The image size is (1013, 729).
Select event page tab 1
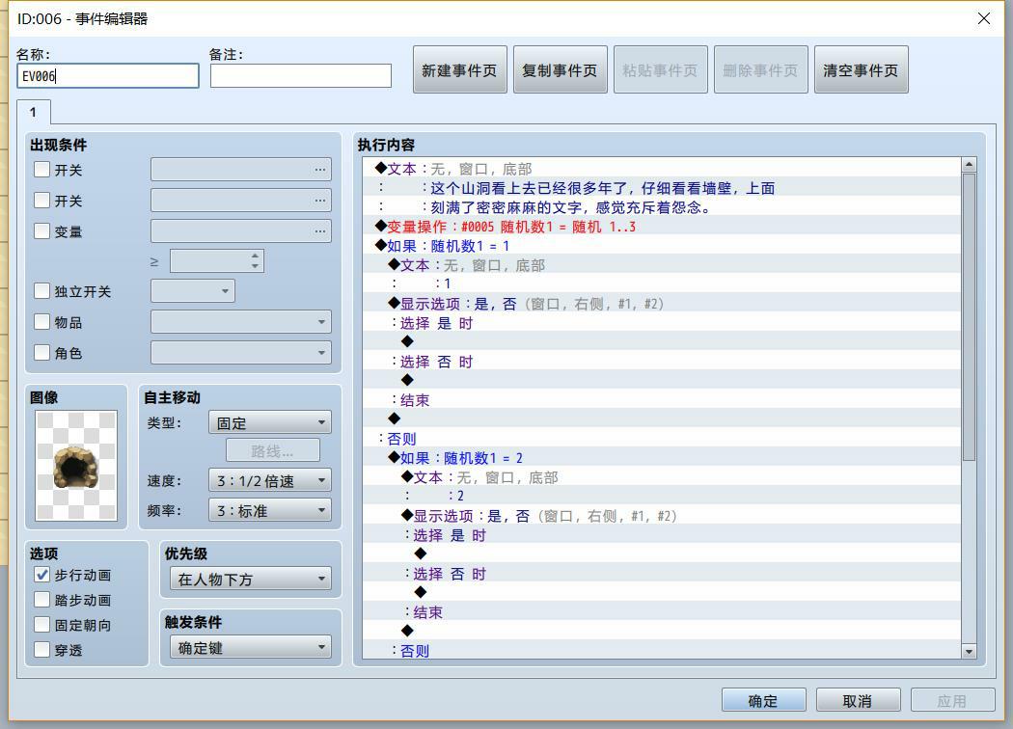pos(34,113)
